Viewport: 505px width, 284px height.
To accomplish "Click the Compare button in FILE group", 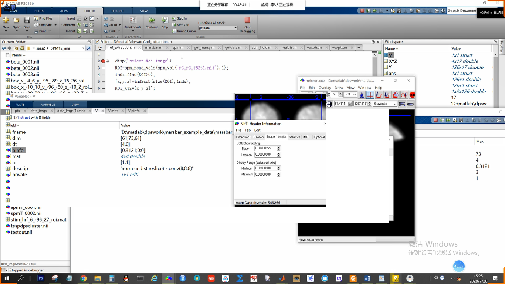I will point(45,25).
